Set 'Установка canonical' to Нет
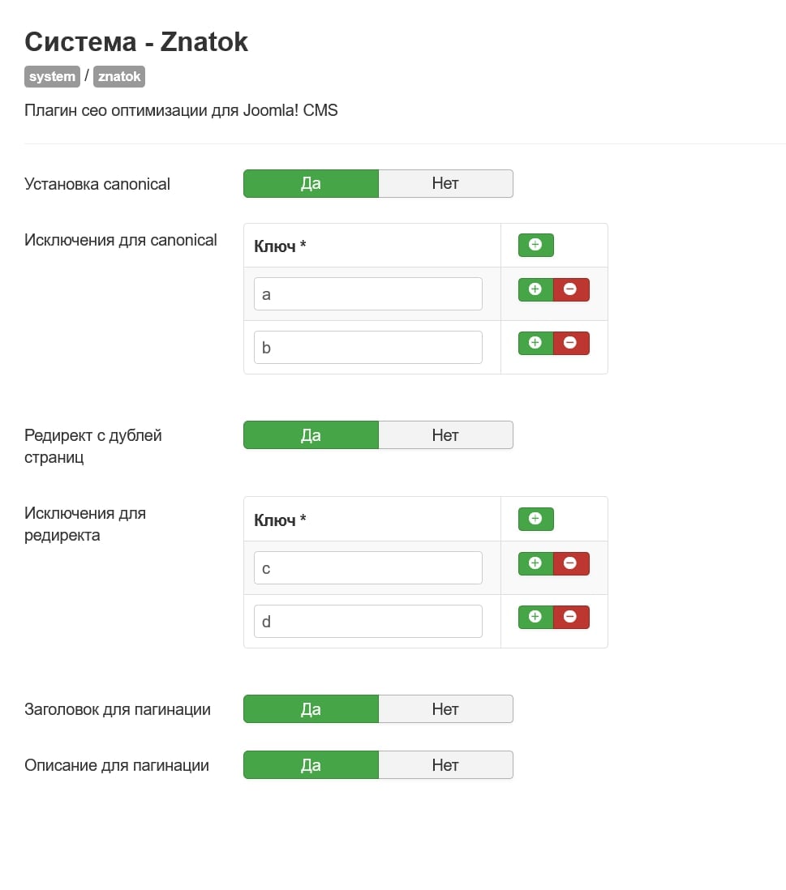Screen dimensions: 786x890 445,183
